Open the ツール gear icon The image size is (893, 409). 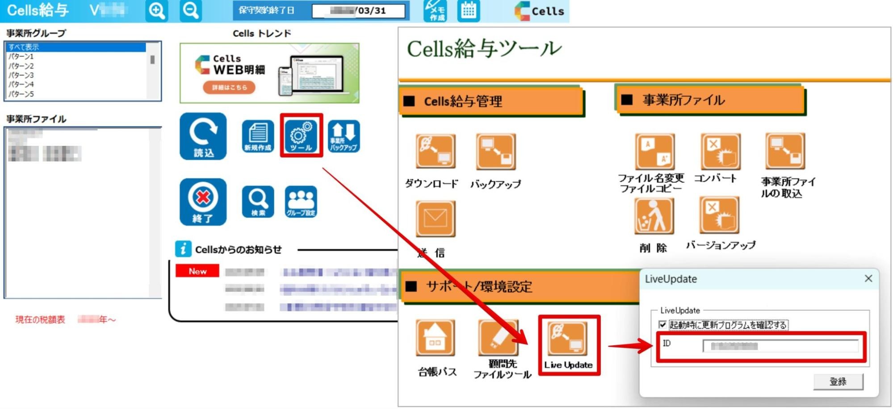(301, 136)
